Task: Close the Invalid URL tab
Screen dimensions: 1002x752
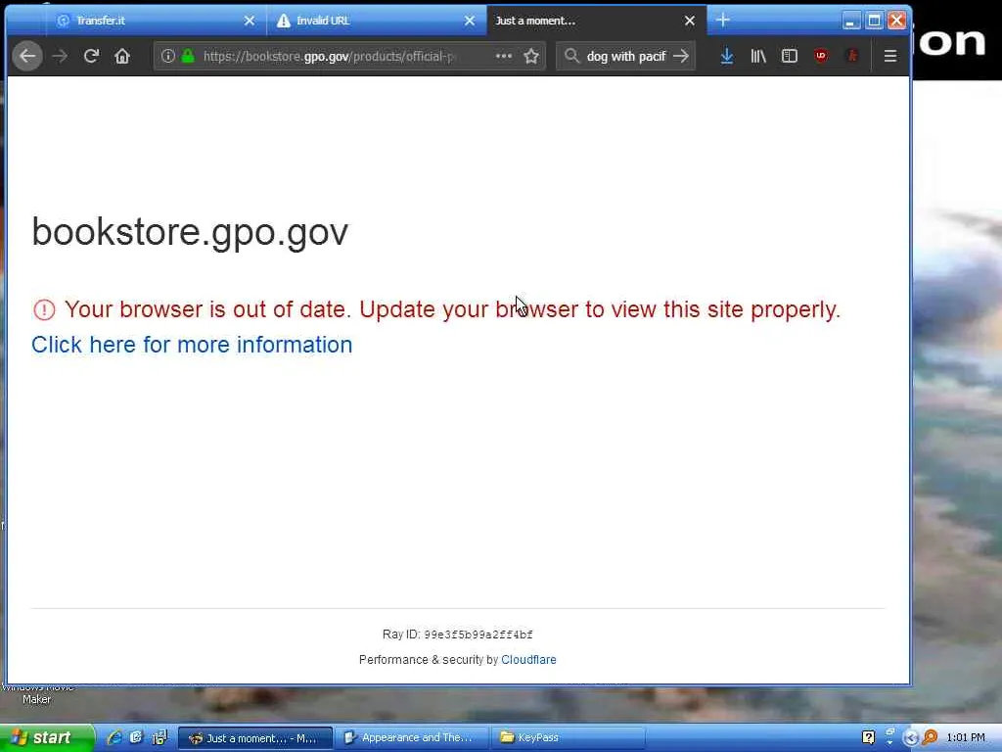Action: tap(469, 21)
